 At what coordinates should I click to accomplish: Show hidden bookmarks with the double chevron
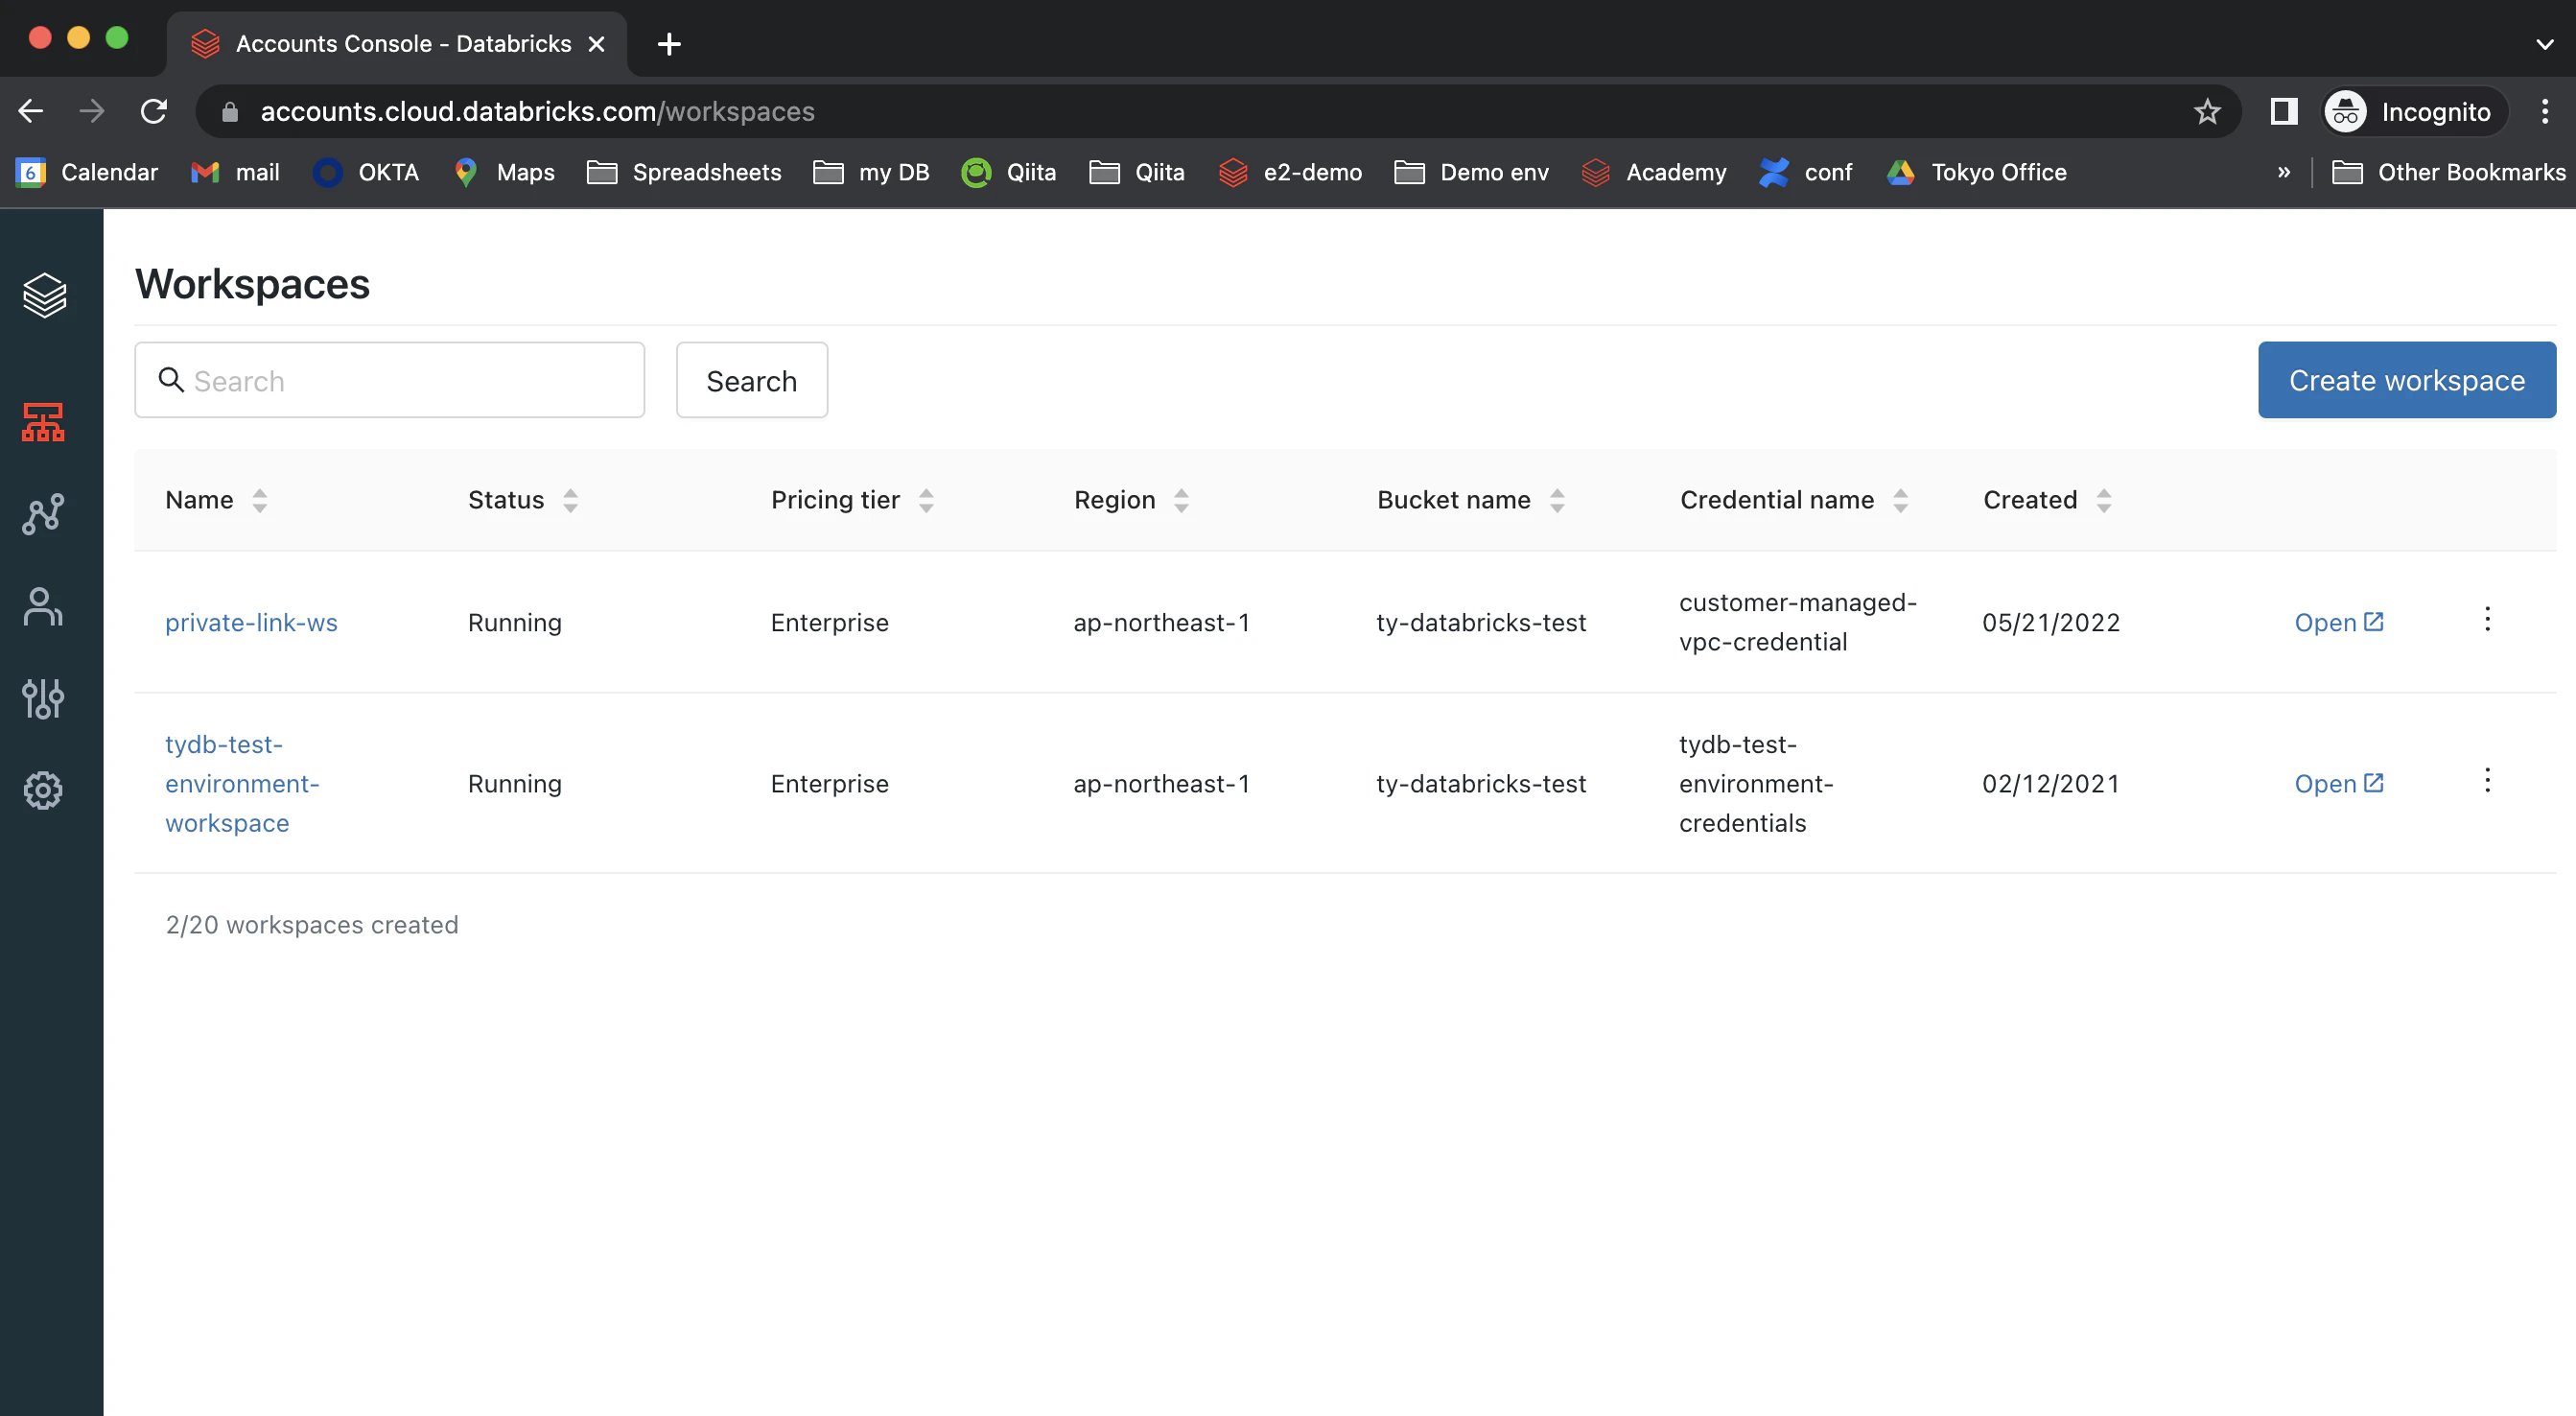pos(2283,172)
